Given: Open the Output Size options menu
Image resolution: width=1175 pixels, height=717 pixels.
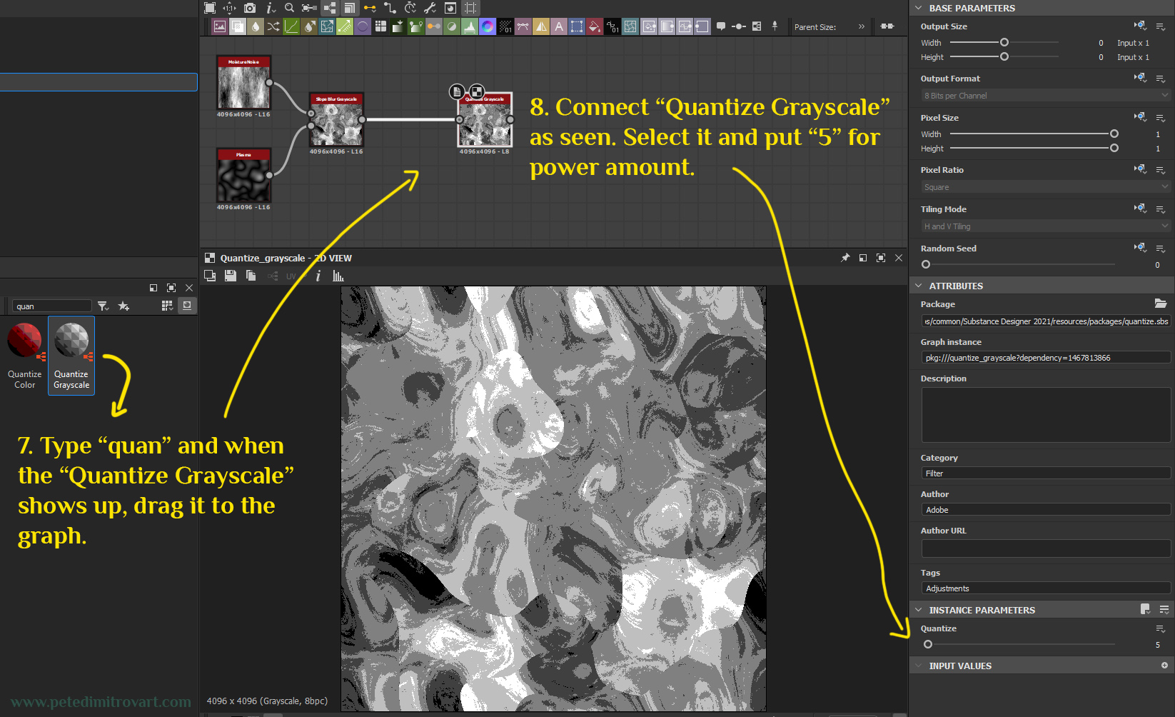Looking at the screenshot, I should tap(1161, 26).
